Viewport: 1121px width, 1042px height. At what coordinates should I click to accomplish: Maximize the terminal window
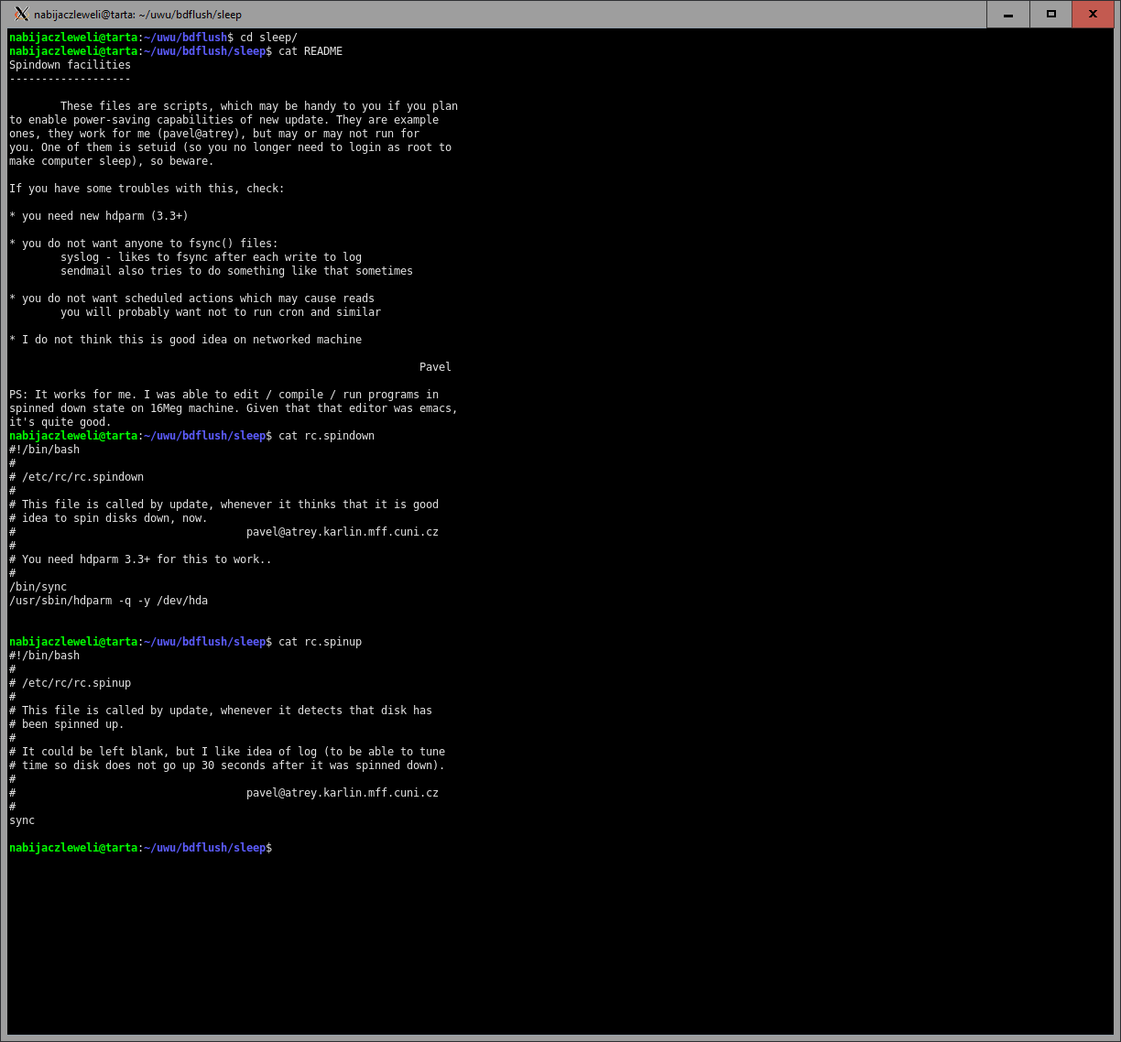(x=1050, y=14)
